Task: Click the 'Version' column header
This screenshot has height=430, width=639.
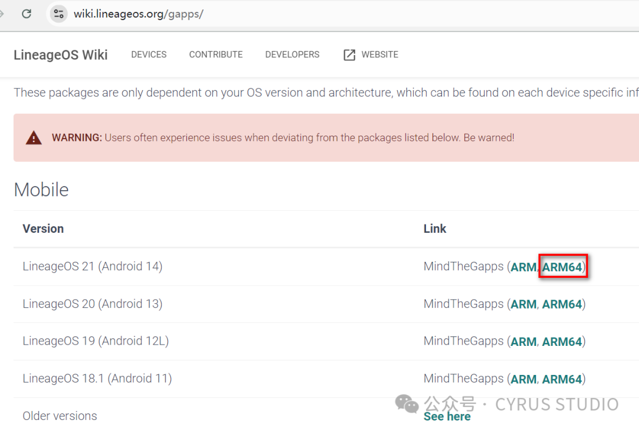Action: [43, 229]
